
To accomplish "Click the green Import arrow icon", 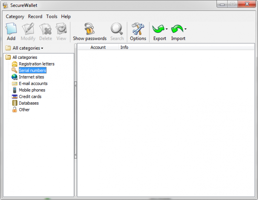I will (x=177, y=29).
